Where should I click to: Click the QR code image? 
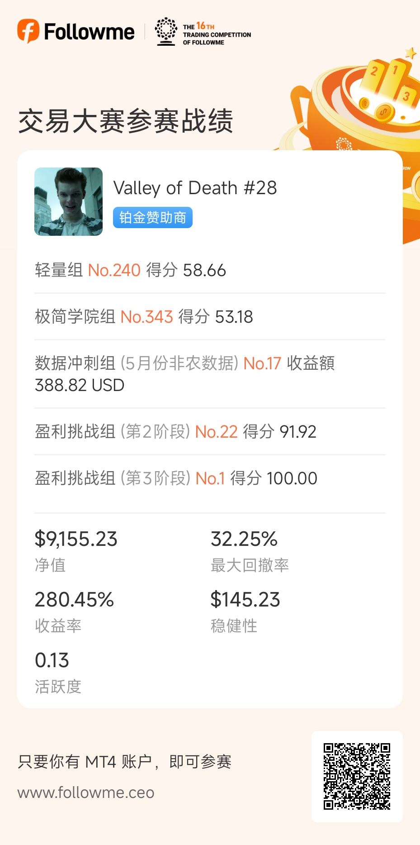click(x=357, y=776)
